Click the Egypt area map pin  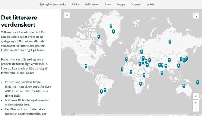[x=140, y=64]
